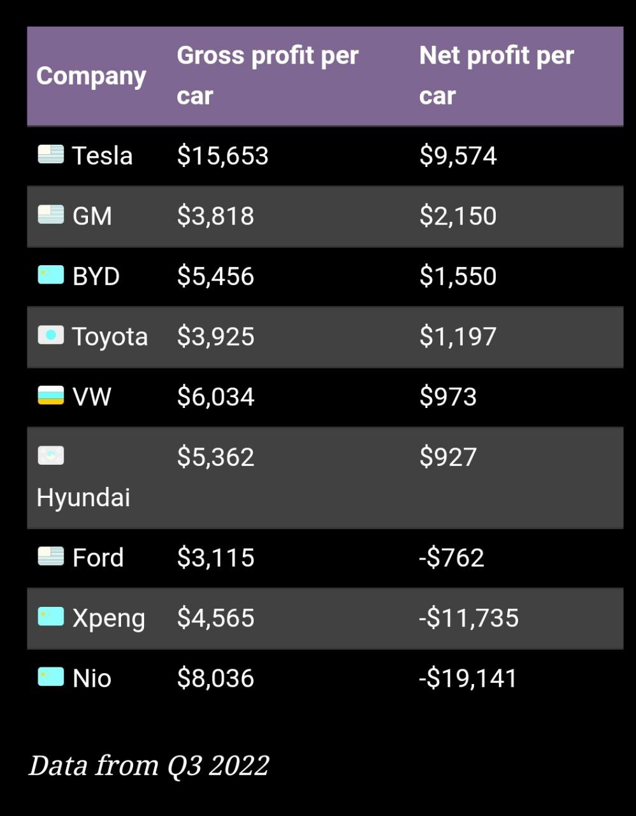Select Xpeng's -$11,735 net profit cell
This screenshot has width=636, height=816.
point(468,618)
